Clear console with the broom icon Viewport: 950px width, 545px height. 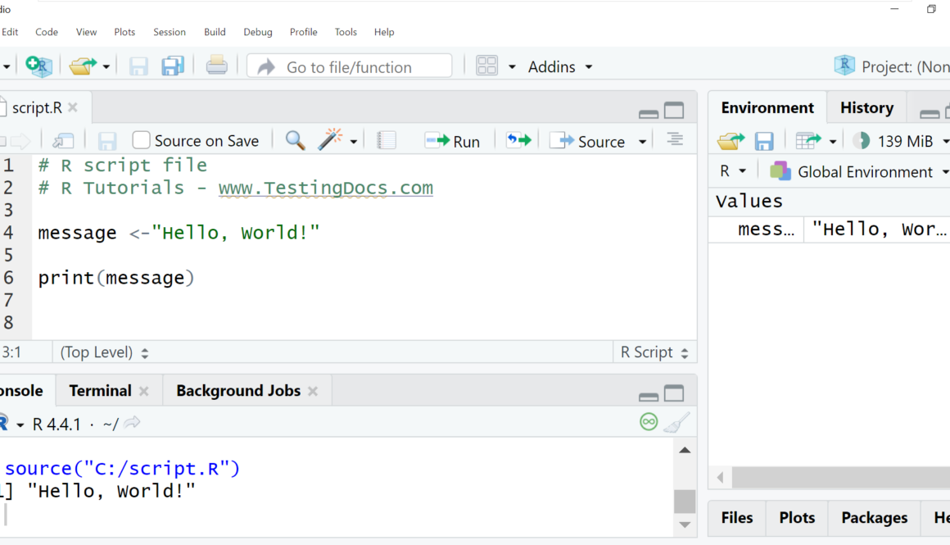[x=676, y=423]
